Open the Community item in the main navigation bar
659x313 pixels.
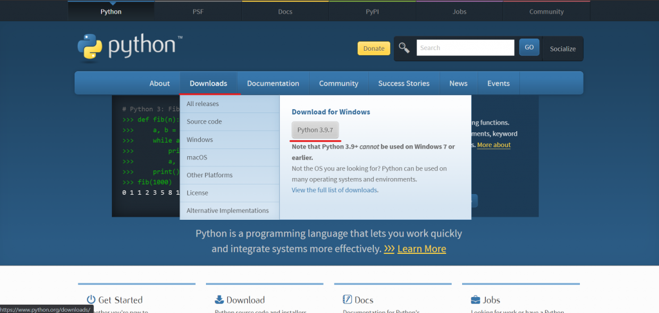tap(339, 83)
